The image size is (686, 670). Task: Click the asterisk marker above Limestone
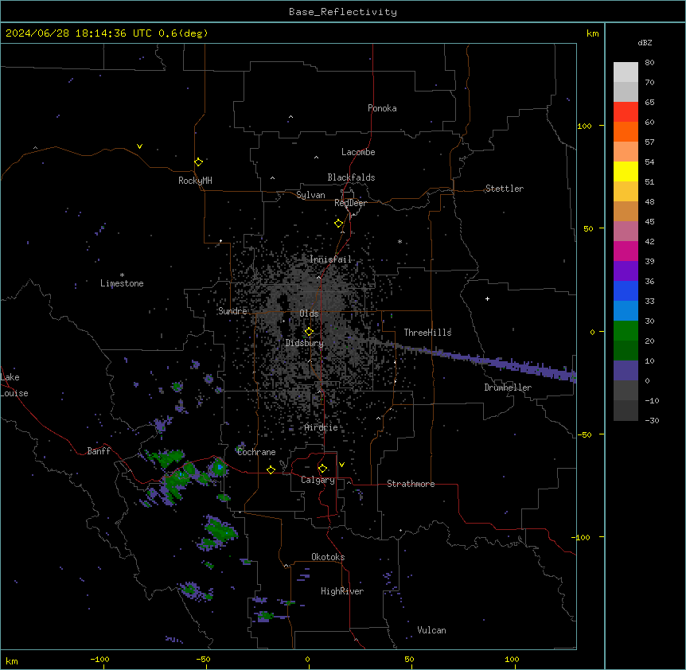tap(122, 275)
